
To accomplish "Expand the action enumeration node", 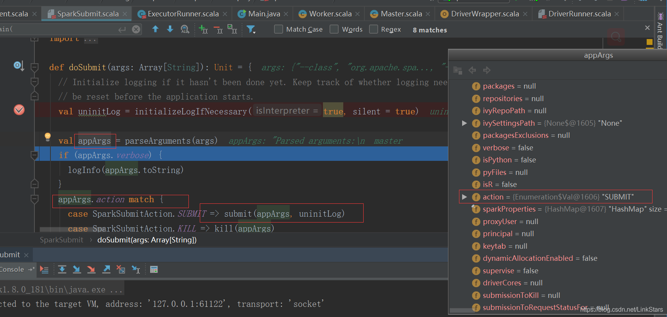I will (464, 197).
